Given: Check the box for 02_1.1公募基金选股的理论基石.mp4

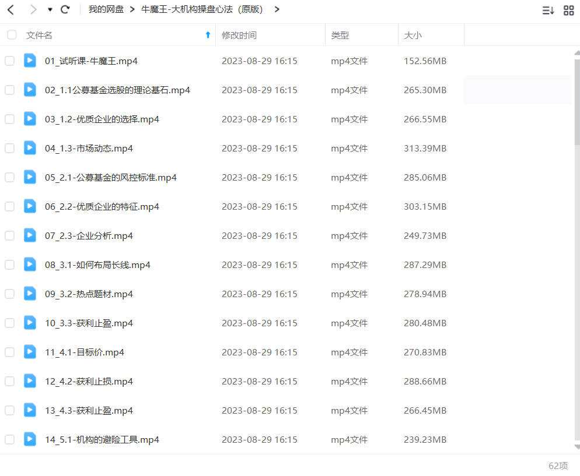Looking at the screenshot, I should 9,90.
